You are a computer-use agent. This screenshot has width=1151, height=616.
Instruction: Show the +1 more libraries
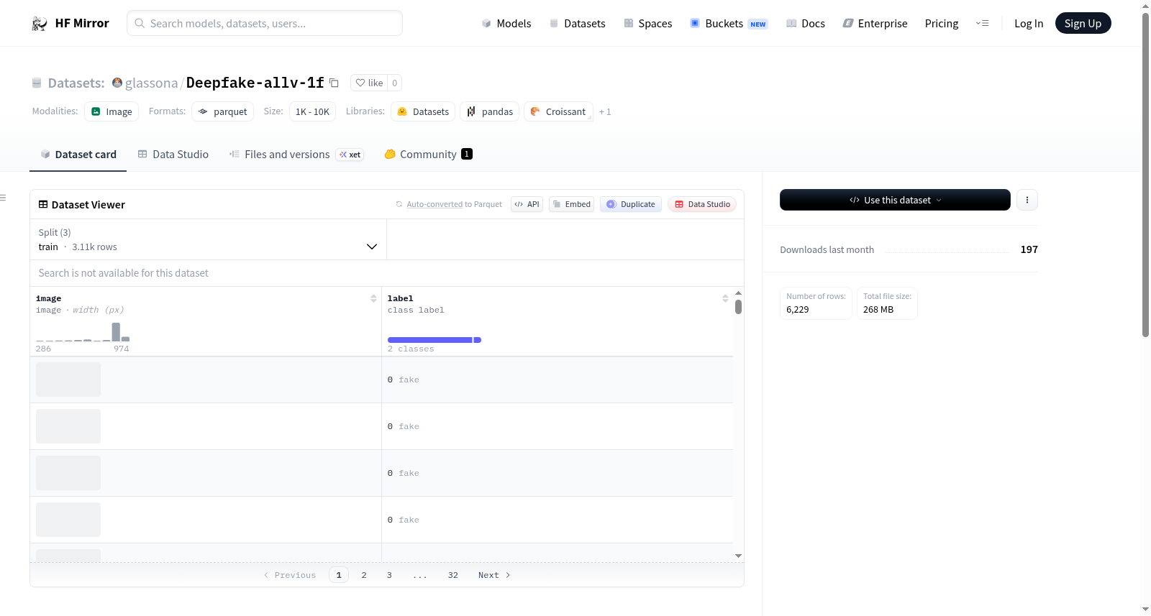point(605,112)
